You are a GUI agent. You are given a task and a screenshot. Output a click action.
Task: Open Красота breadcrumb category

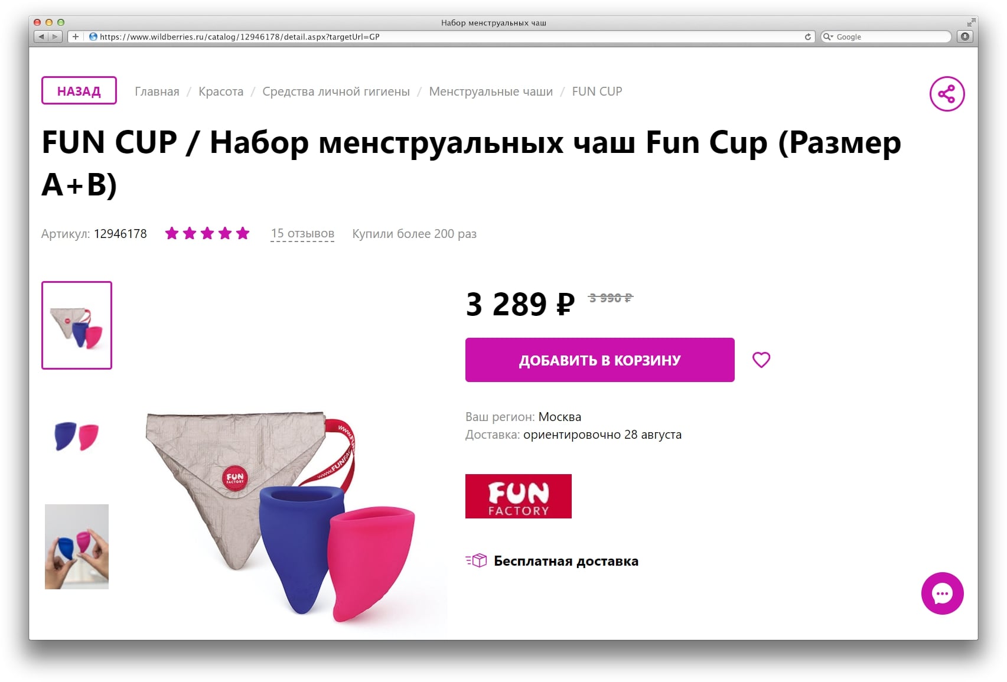[221, 92]
